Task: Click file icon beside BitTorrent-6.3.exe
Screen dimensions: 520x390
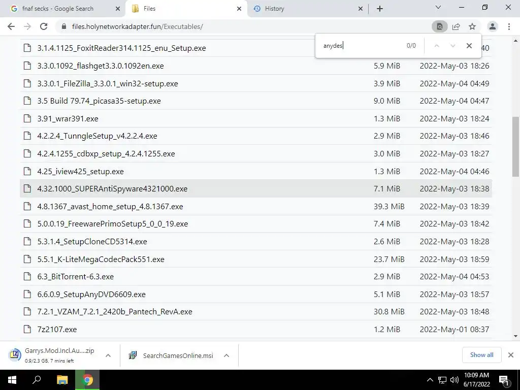Action: point(27,277)
